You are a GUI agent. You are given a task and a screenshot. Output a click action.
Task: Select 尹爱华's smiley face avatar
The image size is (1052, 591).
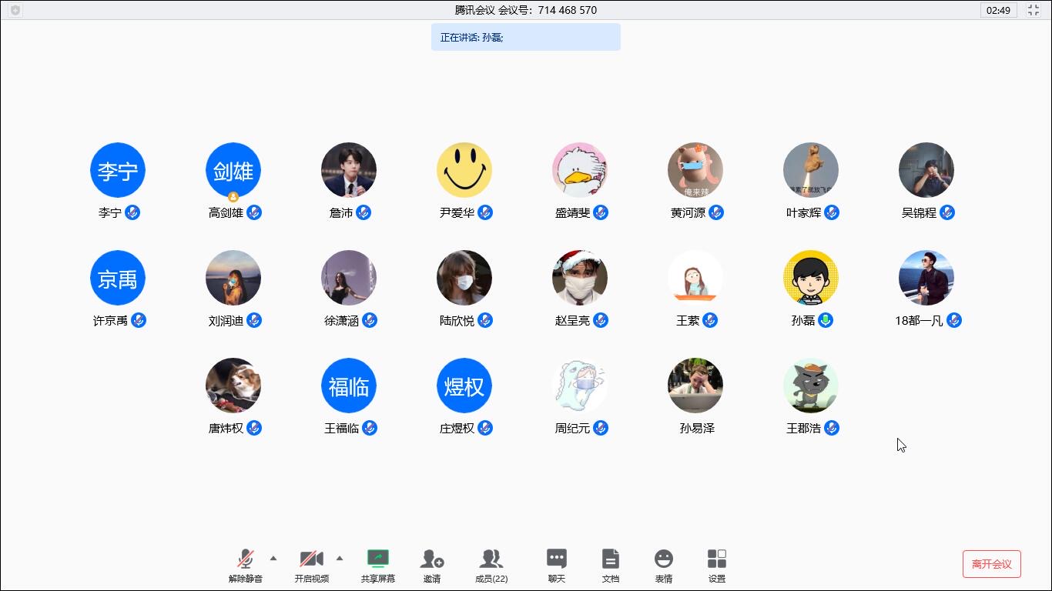click(x=464, y=170)
